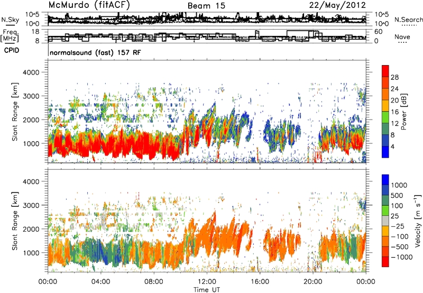
Task: Click the 08:00 time axis label
Action: [x=153, y=282]
